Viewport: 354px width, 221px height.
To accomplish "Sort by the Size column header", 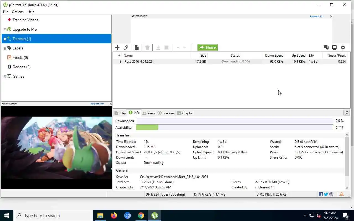I will (199, 56).
